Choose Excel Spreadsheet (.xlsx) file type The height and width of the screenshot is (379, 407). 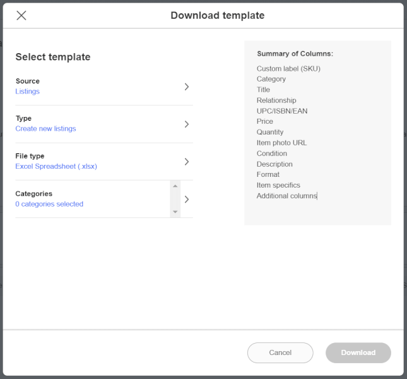click(56, 166)
